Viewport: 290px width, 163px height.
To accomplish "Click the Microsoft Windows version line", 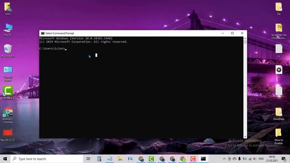I will tap(76, 38).
